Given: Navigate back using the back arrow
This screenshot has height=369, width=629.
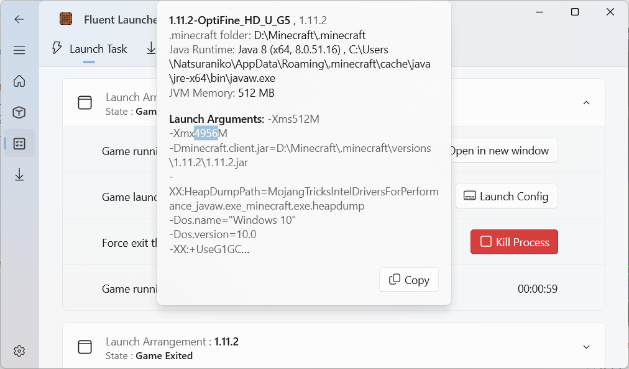Looking at the screenshot, I should [x=19, y=19].
